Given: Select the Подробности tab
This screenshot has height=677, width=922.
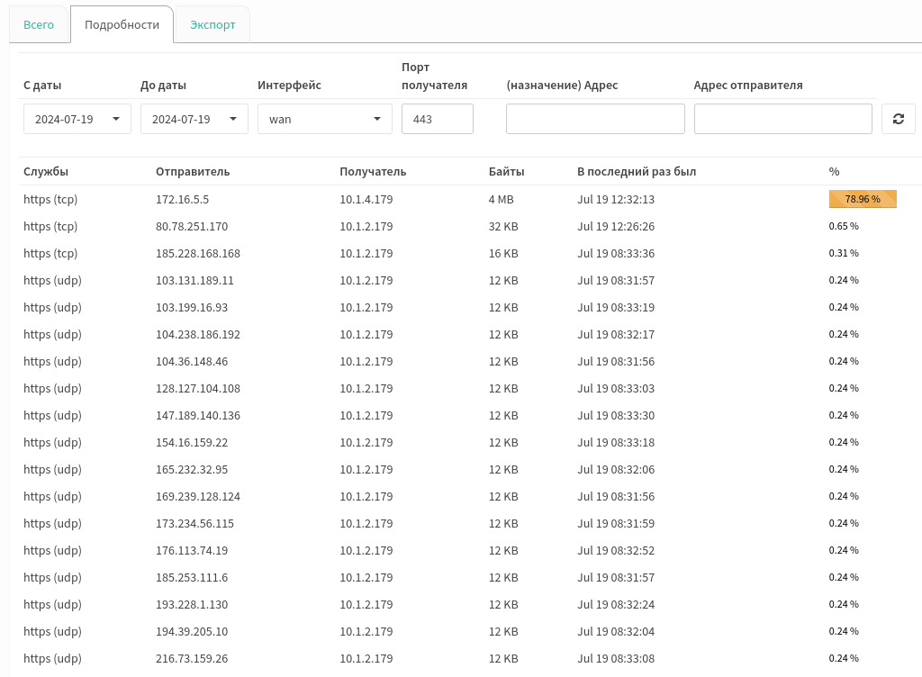Looking at the screenshot, I should coord(122,24).
